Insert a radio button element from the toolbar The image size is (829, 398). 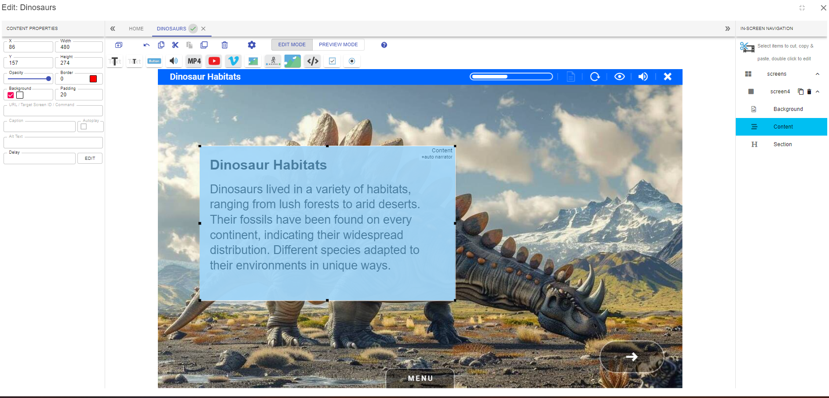click(352, 61)
